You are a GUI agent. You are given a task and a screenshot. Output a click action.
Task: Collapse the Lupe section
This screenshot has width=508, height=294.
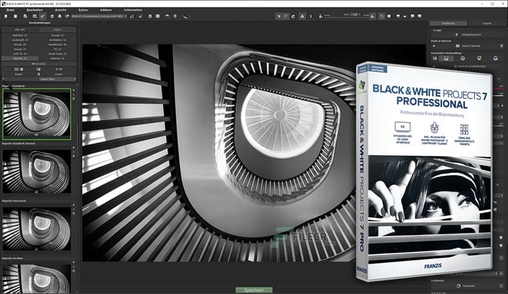(438, 30)
